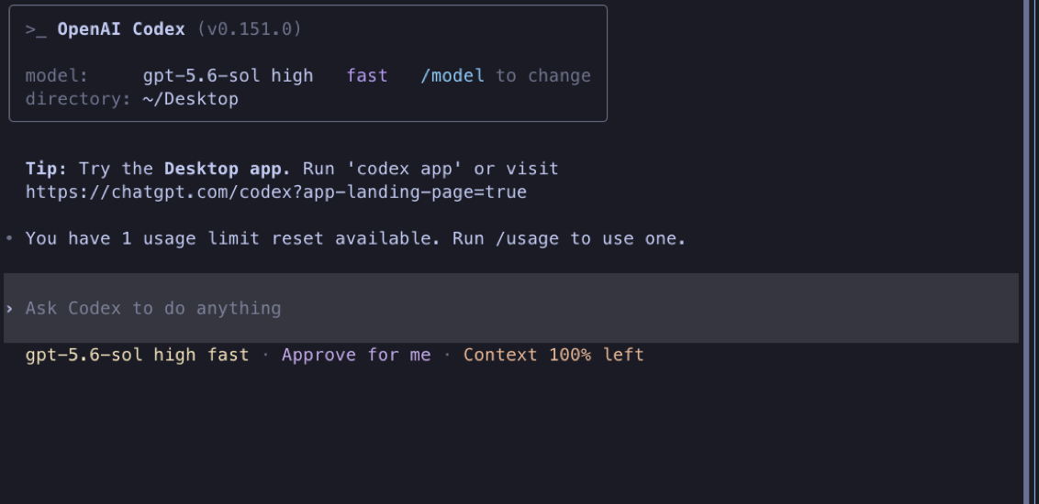Click 'gpt-5.6-sol high' in the header box
This screenshot has height=504, width=1039.
[x=228, y=76]
